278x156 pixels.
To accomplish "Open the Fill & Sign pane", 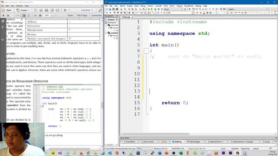I will coord(82,16).
